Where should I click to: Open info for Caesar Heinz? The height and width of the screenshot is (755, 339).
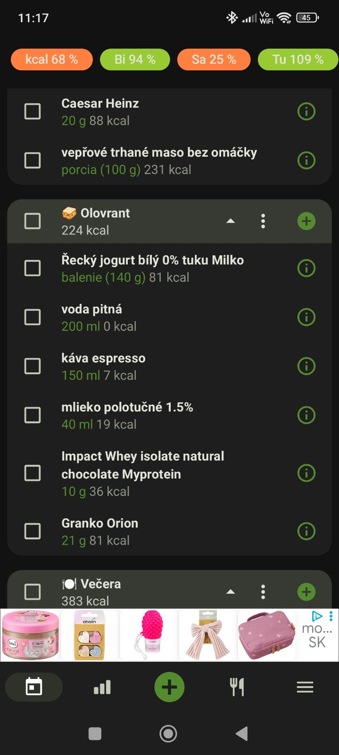[x=306, y=112]
